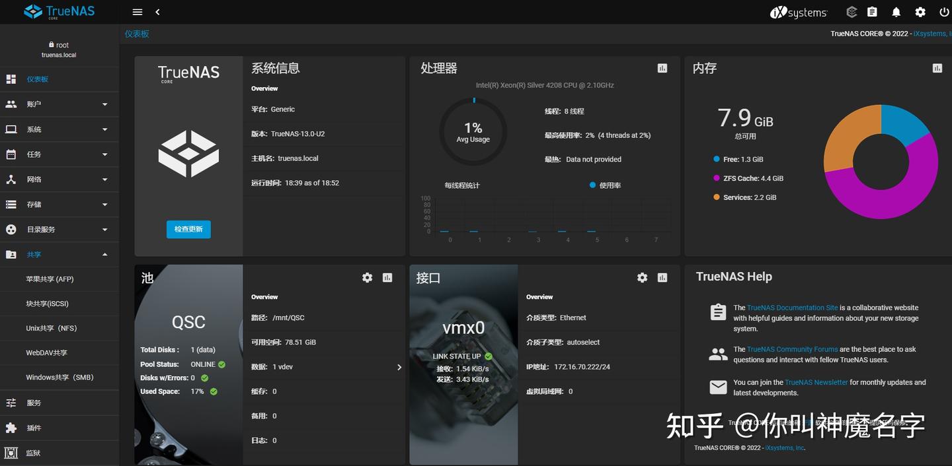The width and height of the screenshot is (952, 466).
Task: Select Windows共享 (SMB) in the sidebar
Action: click(x=59, y=377)
